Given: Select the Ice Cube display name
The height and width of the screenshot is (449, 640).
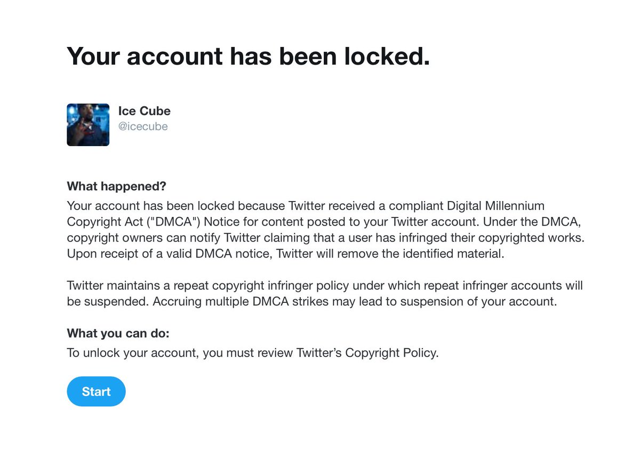Looking at the screenshot, I should [145, 111].
